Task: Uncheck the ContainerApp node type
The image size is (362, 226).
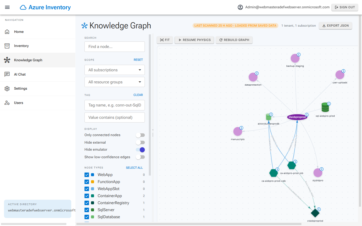Action: coord(87,196)
